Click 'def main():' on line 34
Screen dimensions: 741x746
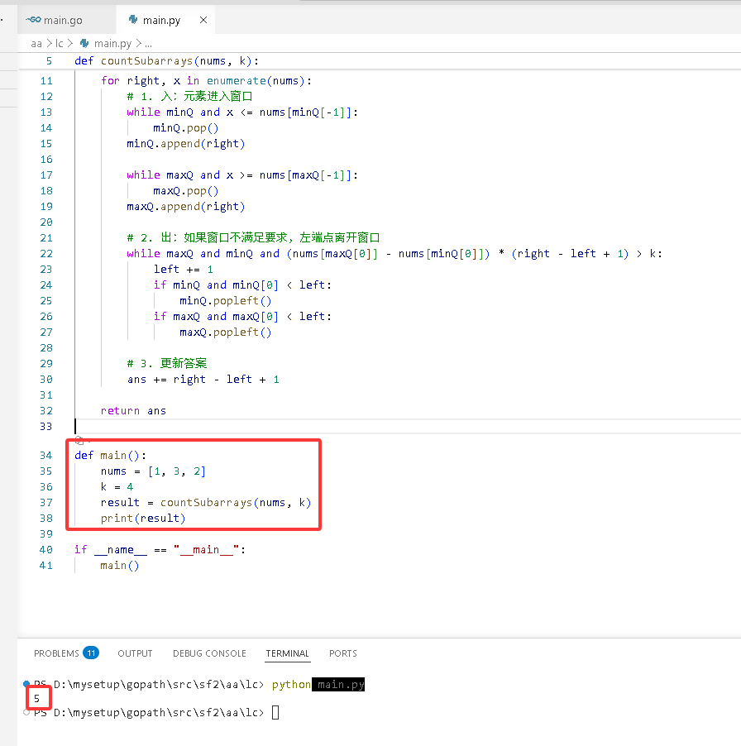tap(110, 456)
